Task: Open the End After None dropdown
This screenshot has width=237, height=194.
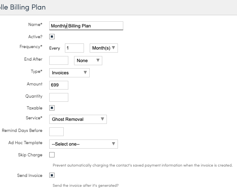Action: (88, 60)
